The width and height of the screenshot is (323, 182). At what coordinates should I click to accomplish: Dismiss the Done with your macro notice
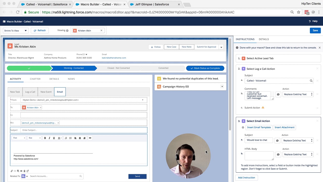319,48
